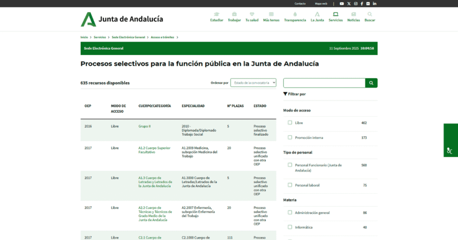458x240 pixels.
Task: Click the 2016 OEP cell
Action: 88,126
